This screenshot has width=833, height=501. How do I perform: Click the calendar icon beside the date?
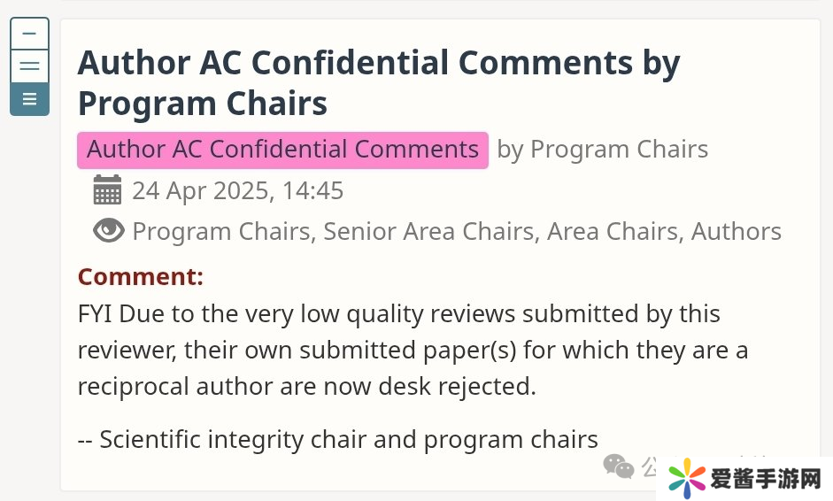click(107, 190)
